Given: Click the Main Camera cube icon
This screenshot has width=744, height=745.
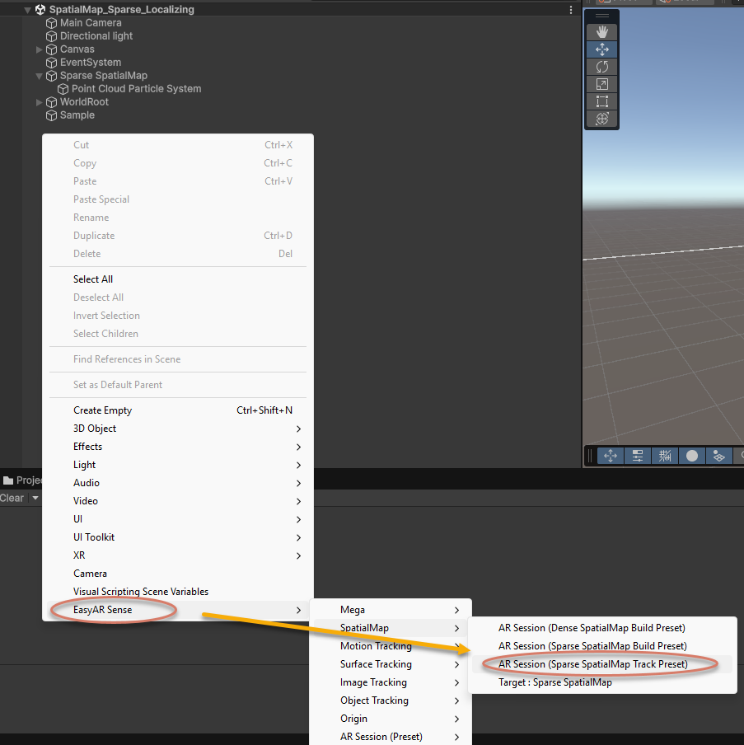Looking at the screenshot, I should (x=51, y=23).
